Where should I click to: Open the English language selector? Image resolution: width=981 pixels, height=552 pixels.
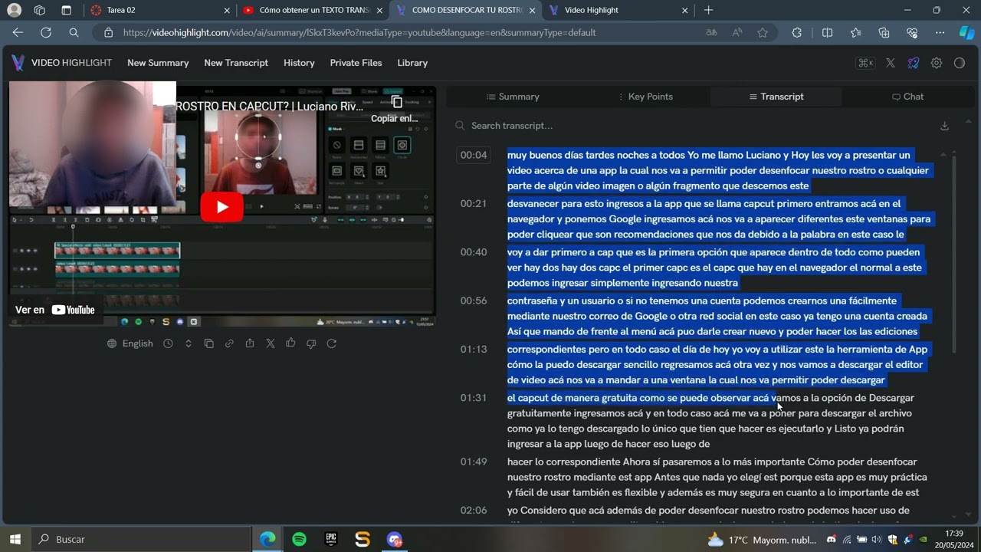[x=130, y=343]
